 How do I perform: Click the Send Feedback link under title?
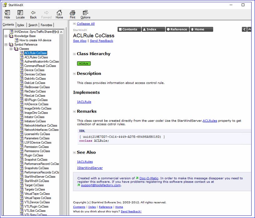click(101, 41)
